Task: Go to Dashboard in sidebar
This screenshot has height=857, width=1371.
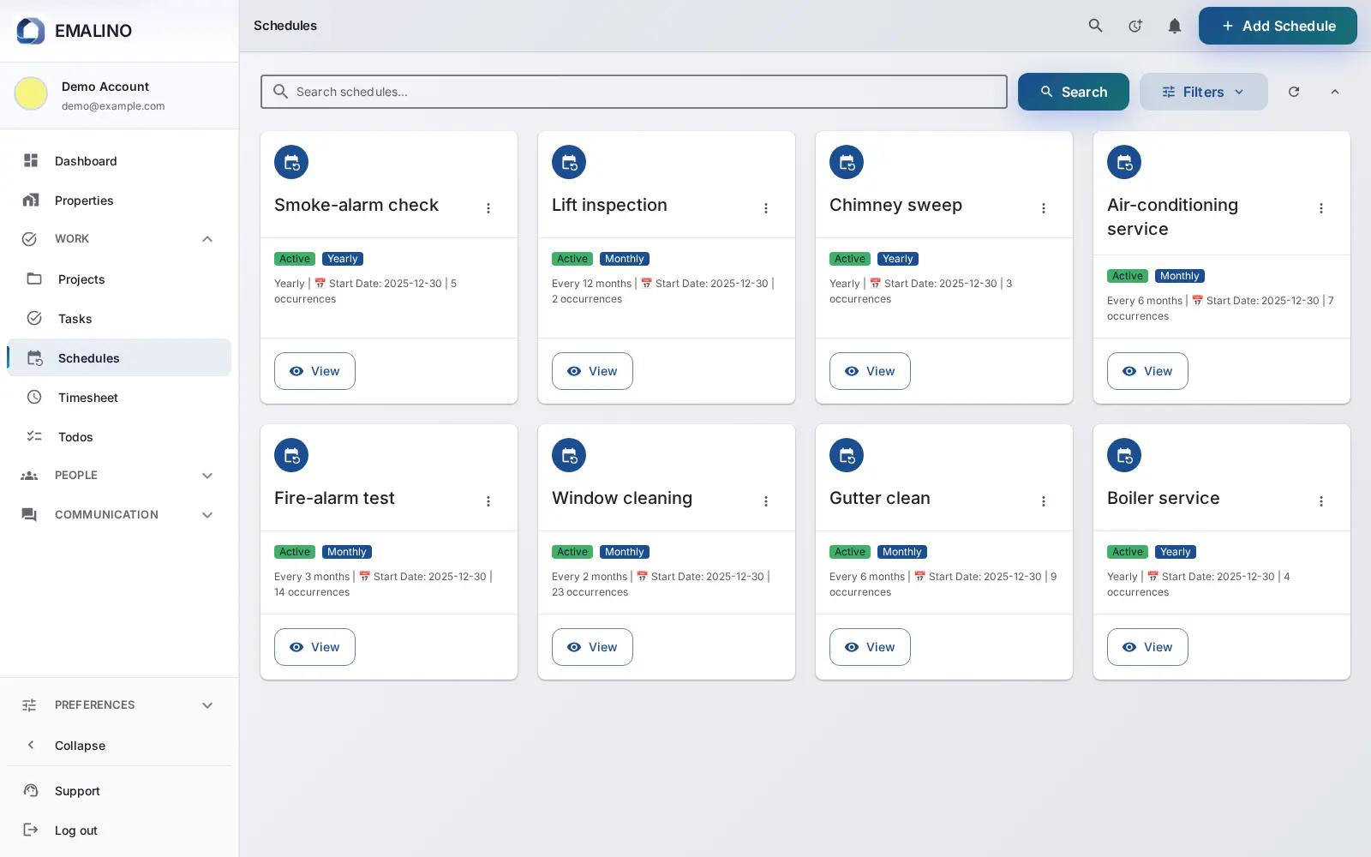Action: [119, 161]
